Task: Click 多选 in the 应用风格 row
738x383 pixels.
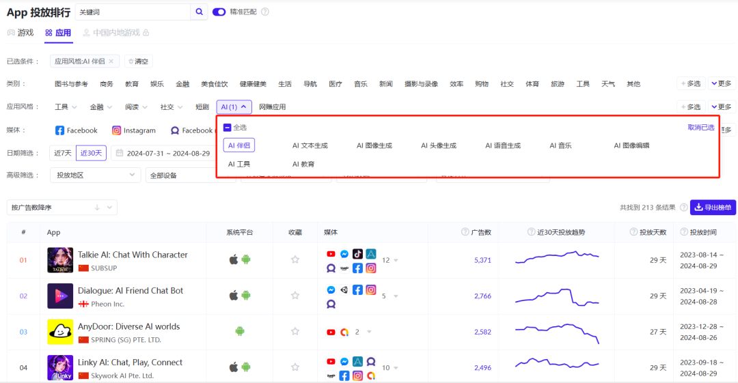Action: point(690,107)
